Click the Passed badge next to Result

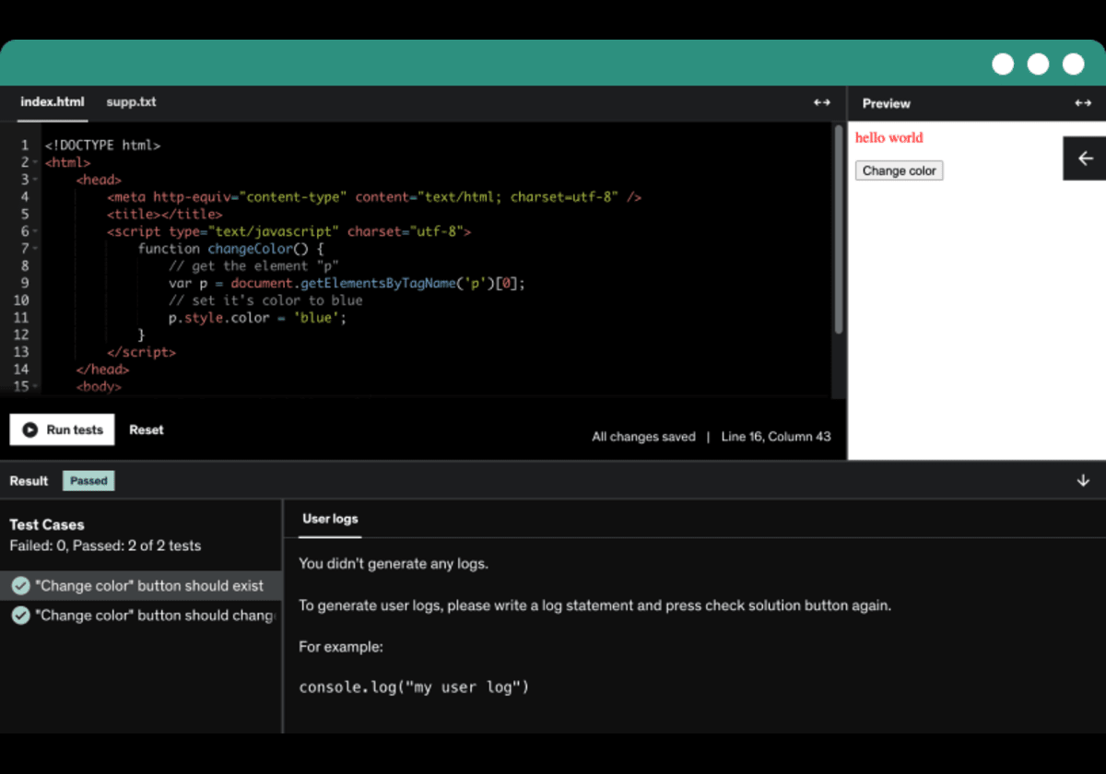[x=88, y=480]
